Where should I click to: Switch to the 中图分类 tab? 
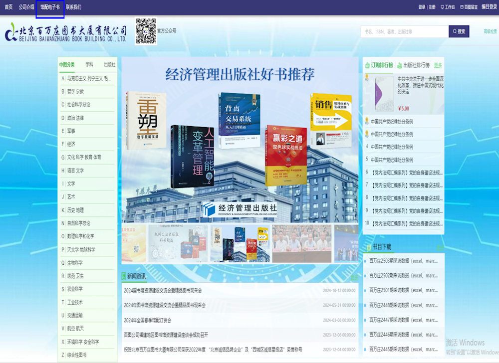click(67, 64)
